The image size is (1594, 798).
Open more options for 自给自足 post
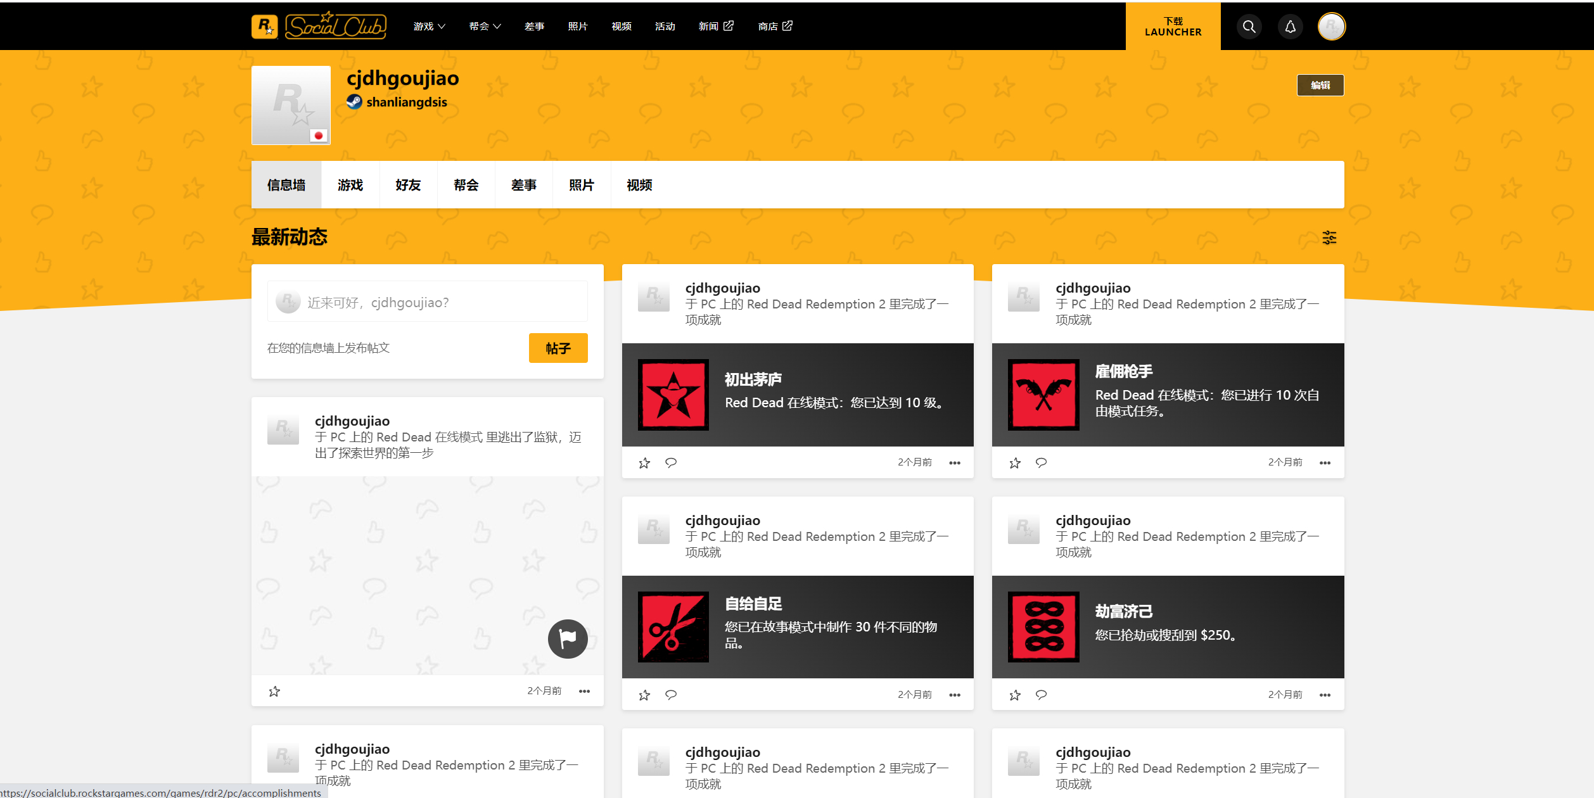955,695
